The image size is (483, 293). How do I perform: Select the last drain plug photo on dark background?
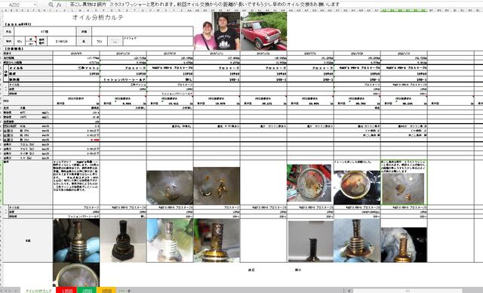click(404, 245)
